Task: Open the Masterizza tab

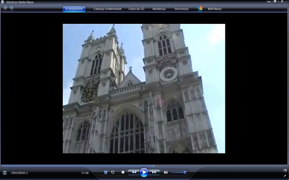Action: (159, 9)
